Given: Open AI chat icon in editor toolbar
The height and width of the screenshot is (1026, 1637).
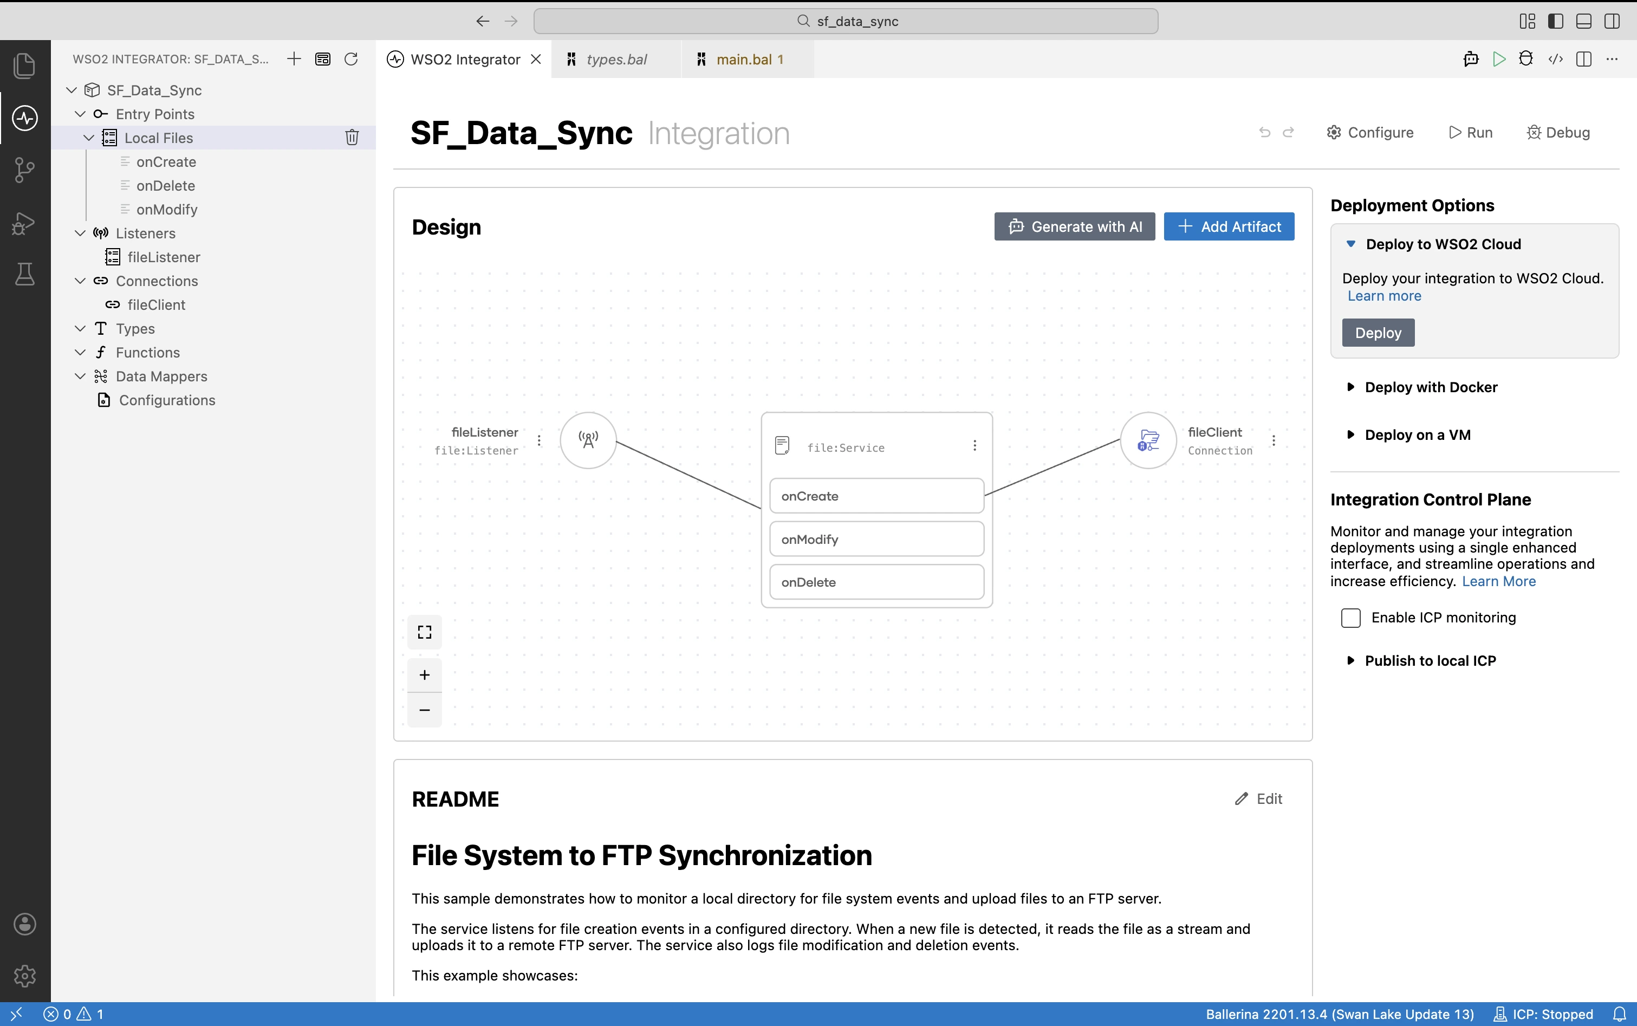Looking at the screenshot, I should [x=1470, y=59].
